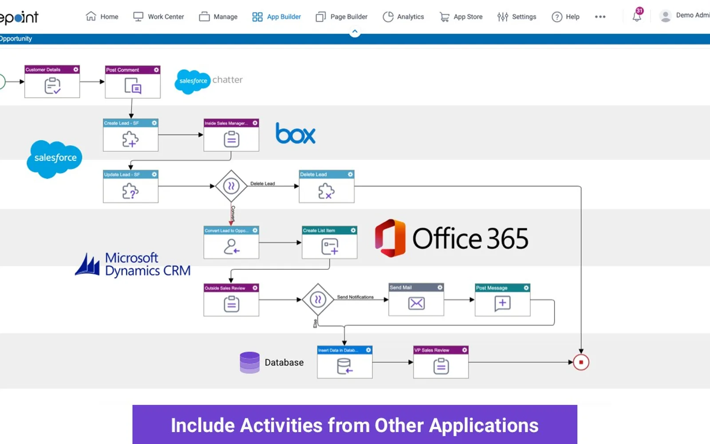The height and width of the screenshot is (444, 710).
Task: Click the Delete Lead connector label
Action: coord(262,183)
